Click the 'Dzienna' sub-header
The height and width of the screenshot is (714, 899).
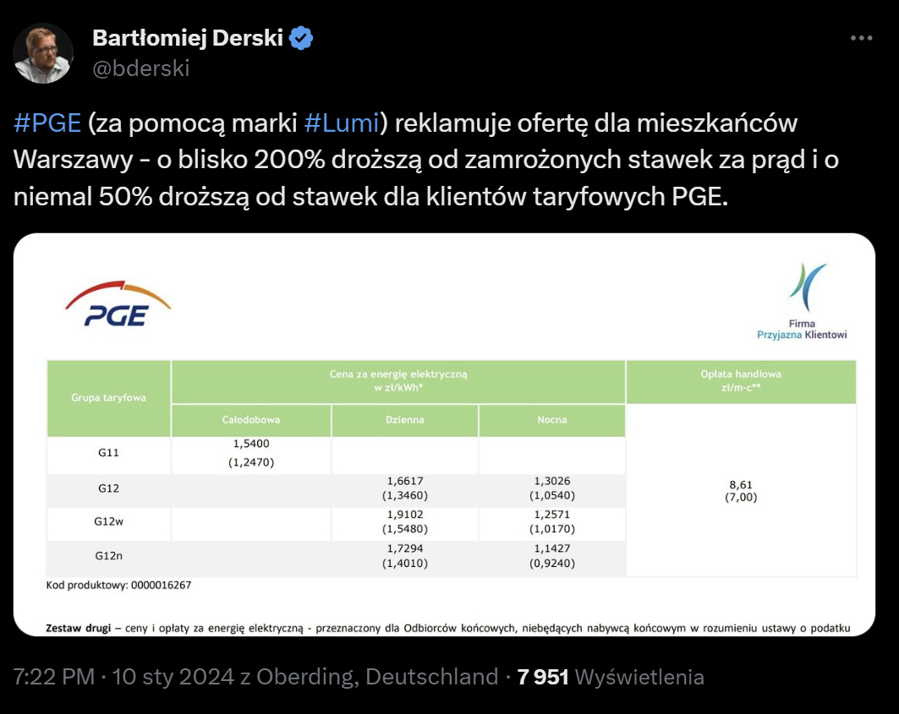coord(405,420)
